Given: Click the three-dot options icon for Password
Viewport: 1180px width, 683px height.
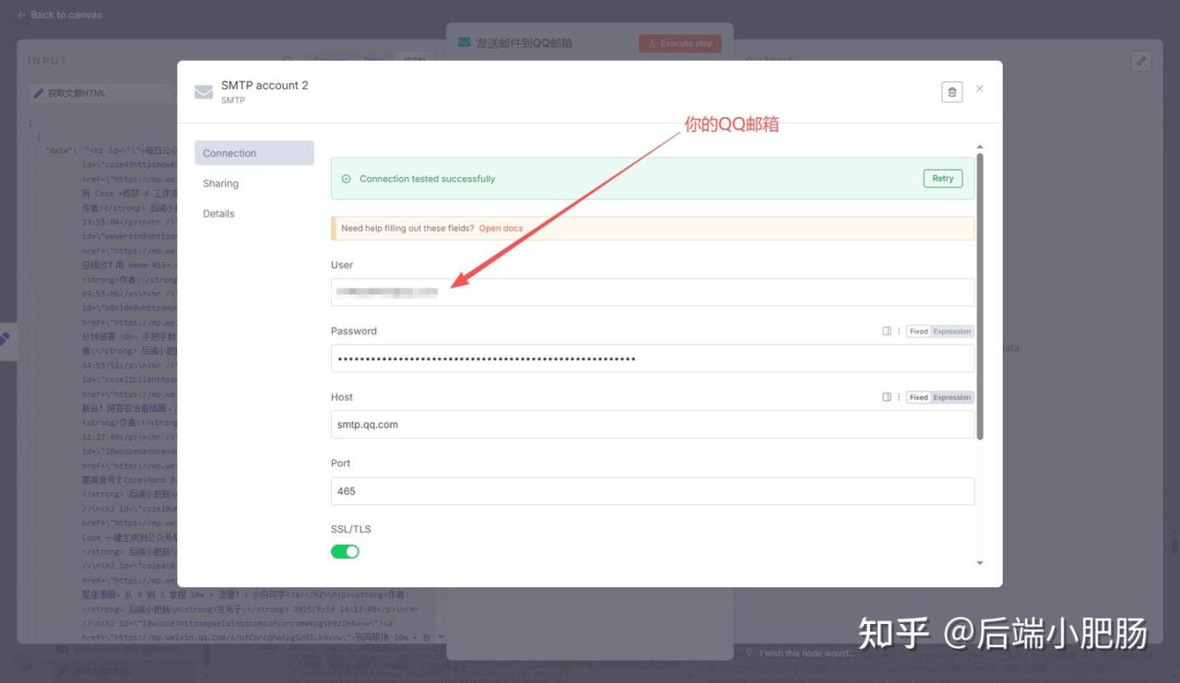Looking at the screenshot, I should (x=899, y=331).
